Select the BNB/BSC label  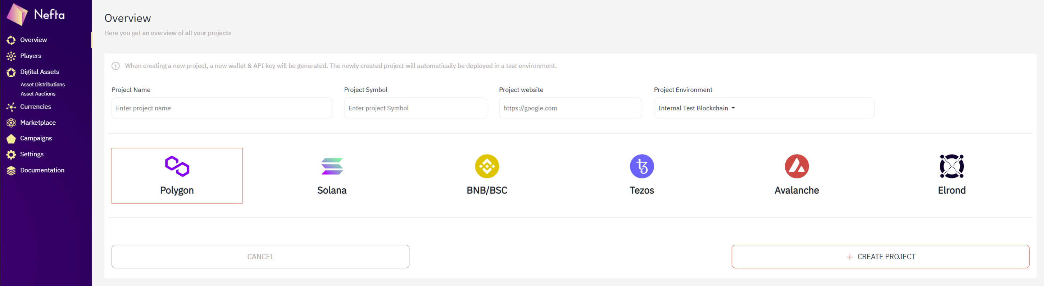point(487,190)
